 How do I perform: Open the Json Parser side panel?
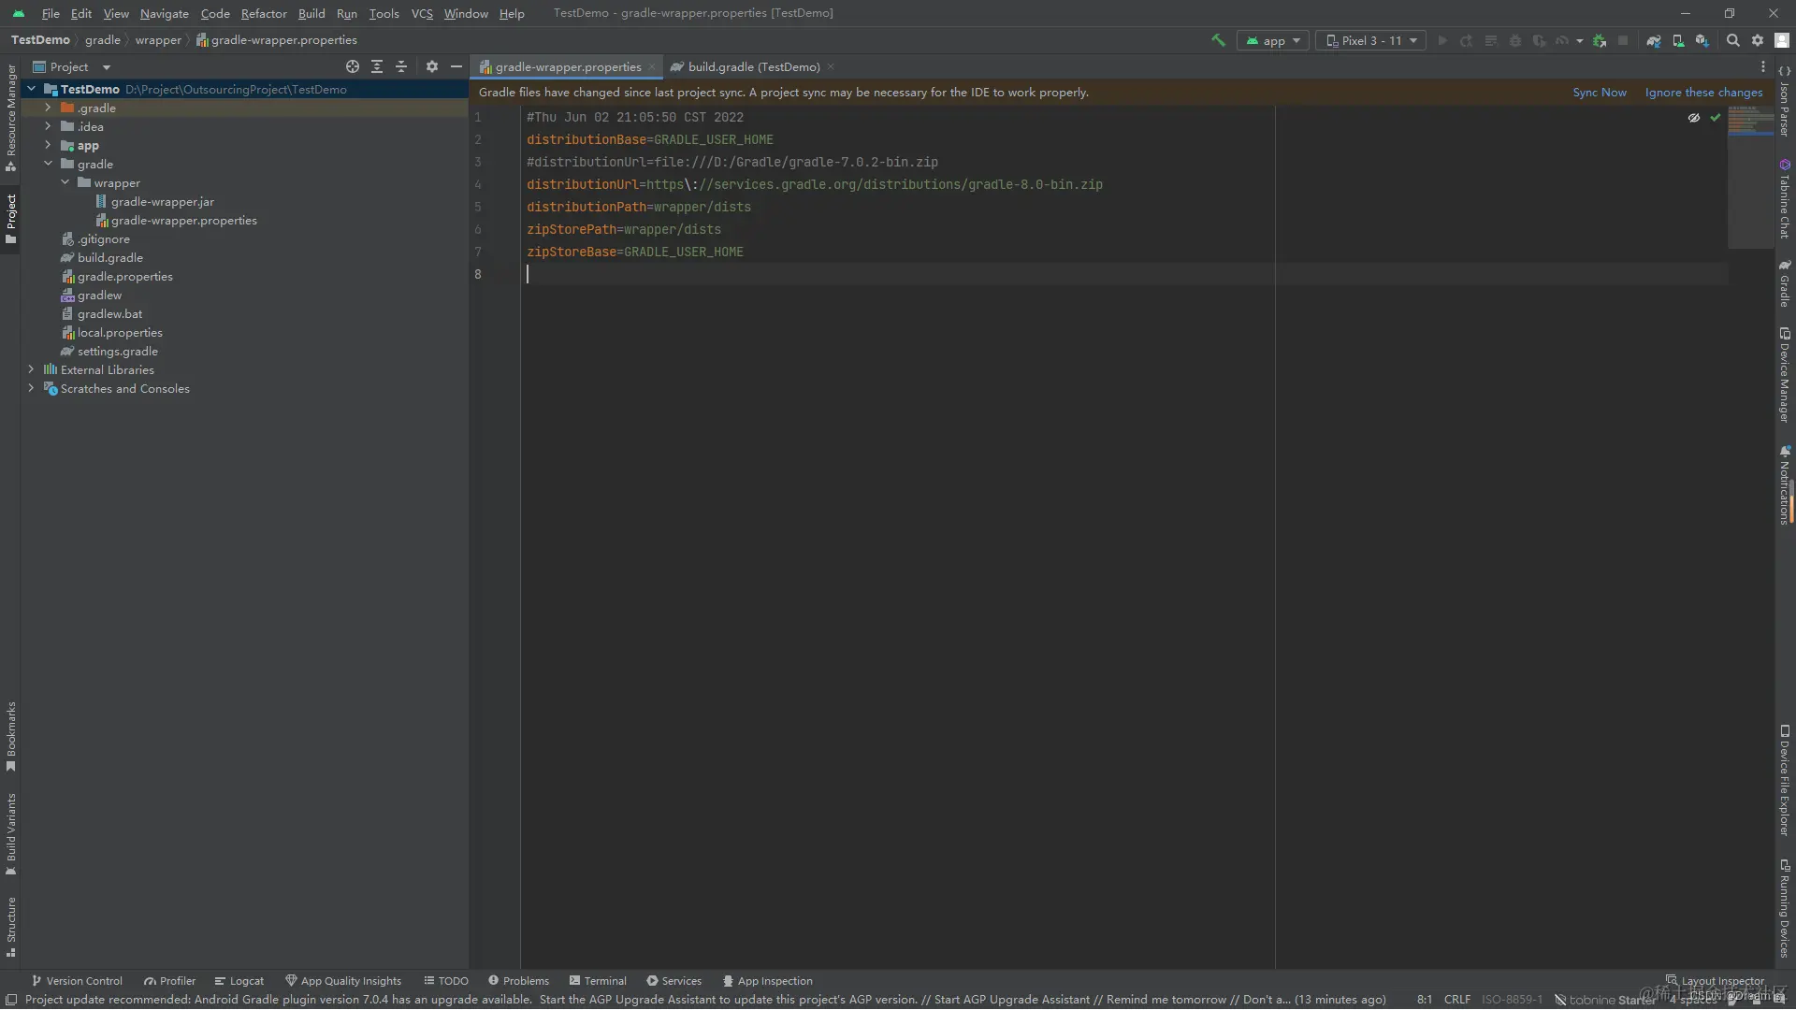[x=1785, y=101]
